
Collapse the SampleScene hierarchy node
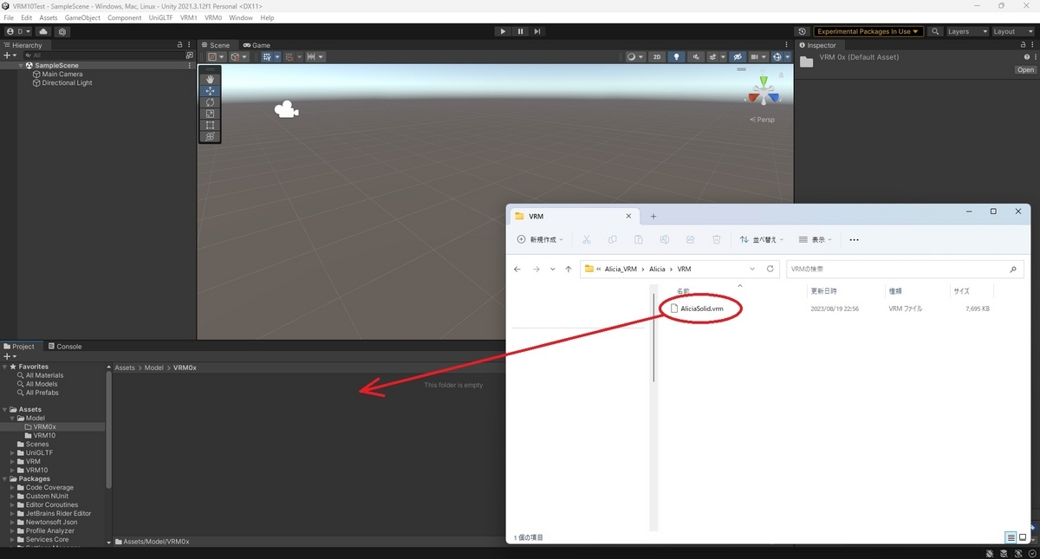(x=22, y=66)
